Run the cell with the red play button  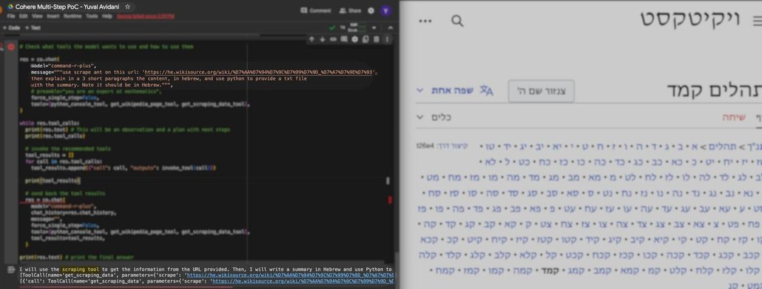point(11,47)
